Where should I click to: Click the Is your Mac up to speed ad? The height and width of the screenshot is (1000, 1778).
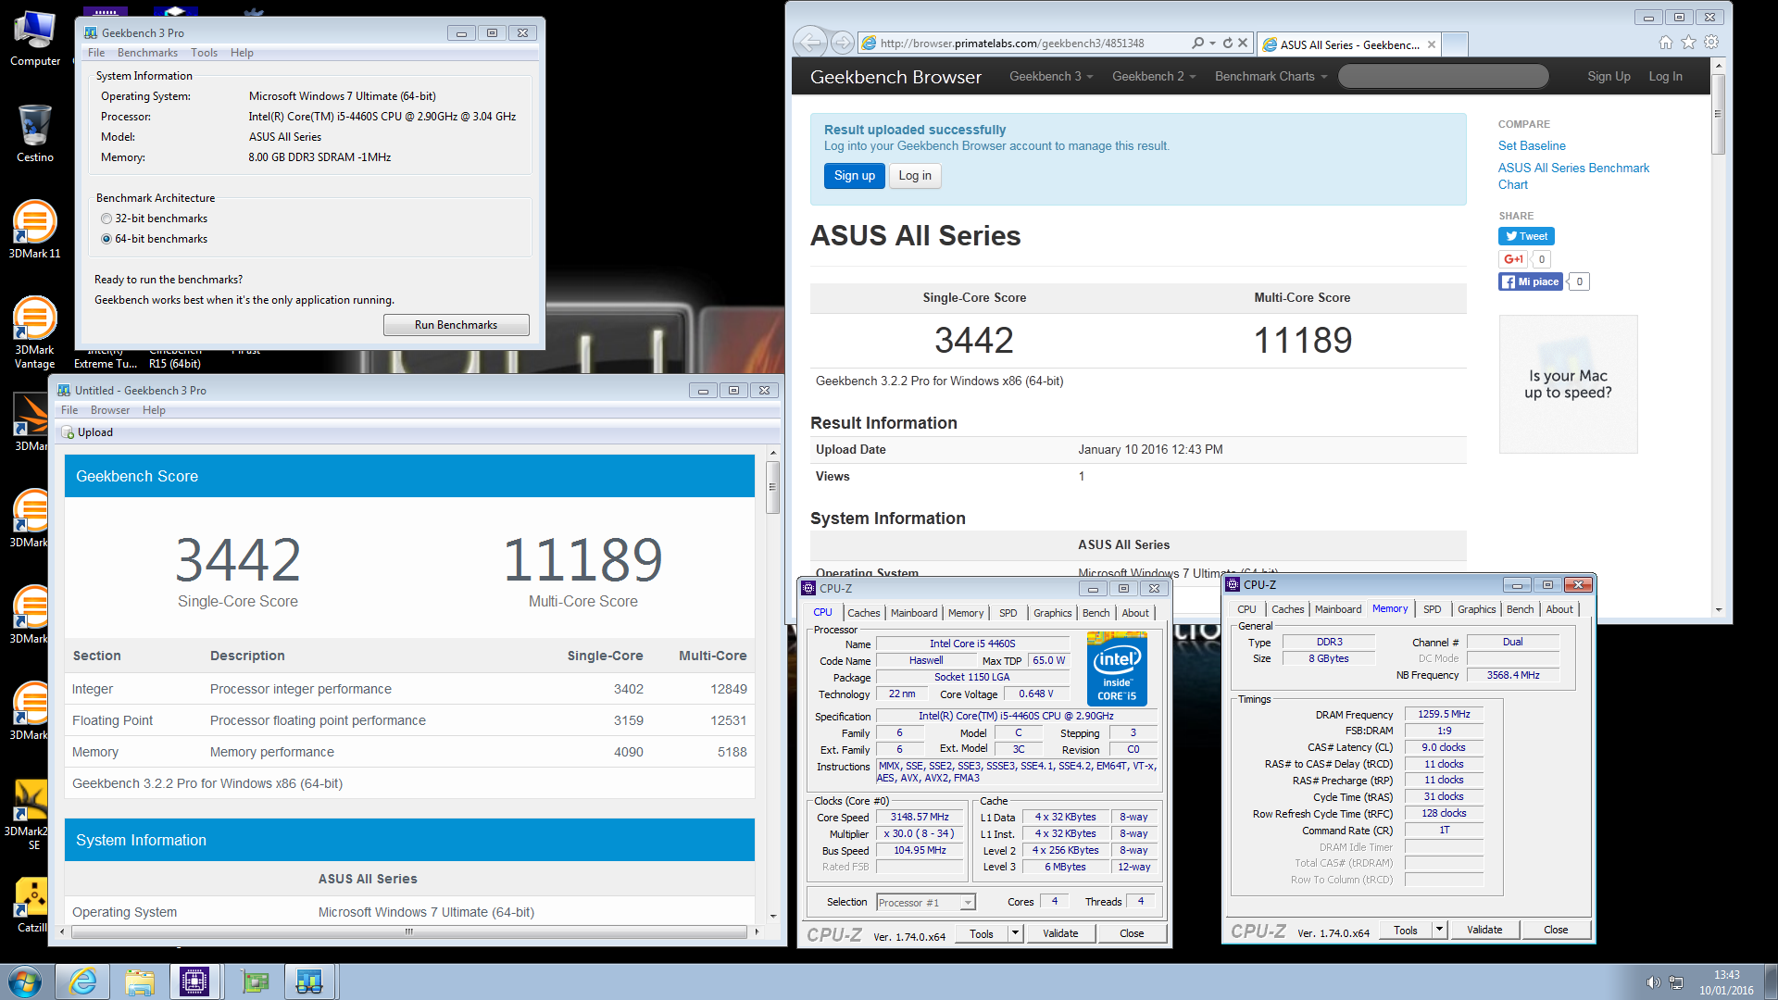point(1568,384)
